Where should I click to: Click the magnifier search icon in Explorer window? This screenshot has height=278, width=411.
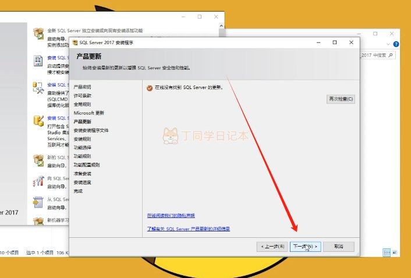[391, 55]
